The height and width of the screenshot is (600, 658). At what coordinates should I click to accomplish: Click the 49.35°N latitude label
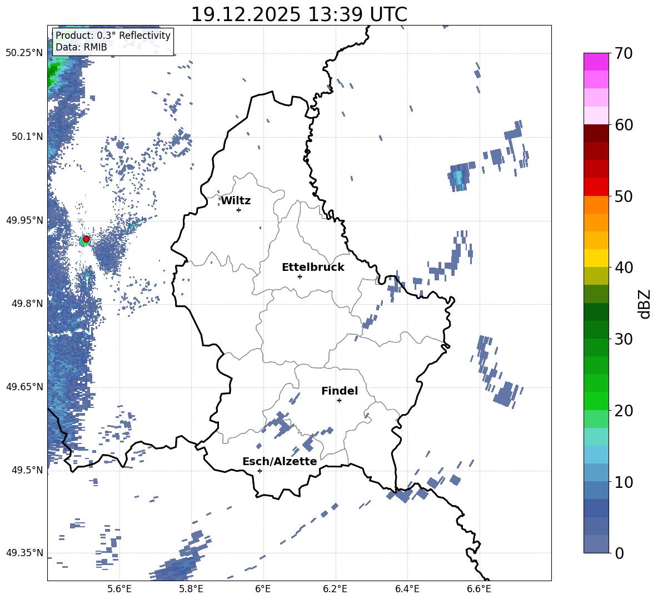[24, 553]
